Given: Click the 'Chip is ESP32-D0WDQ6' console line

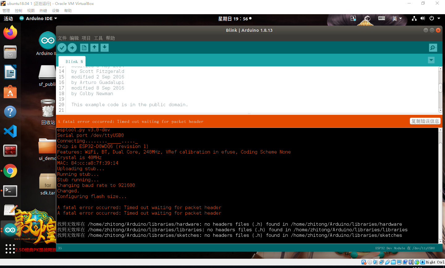Looking at the screenshot, I should (103, 146).
